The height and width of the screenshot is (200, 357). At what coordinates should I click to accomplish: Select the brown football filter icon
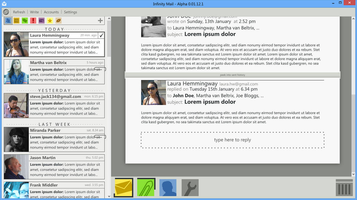pyautogui.click(x=58, y=21)
